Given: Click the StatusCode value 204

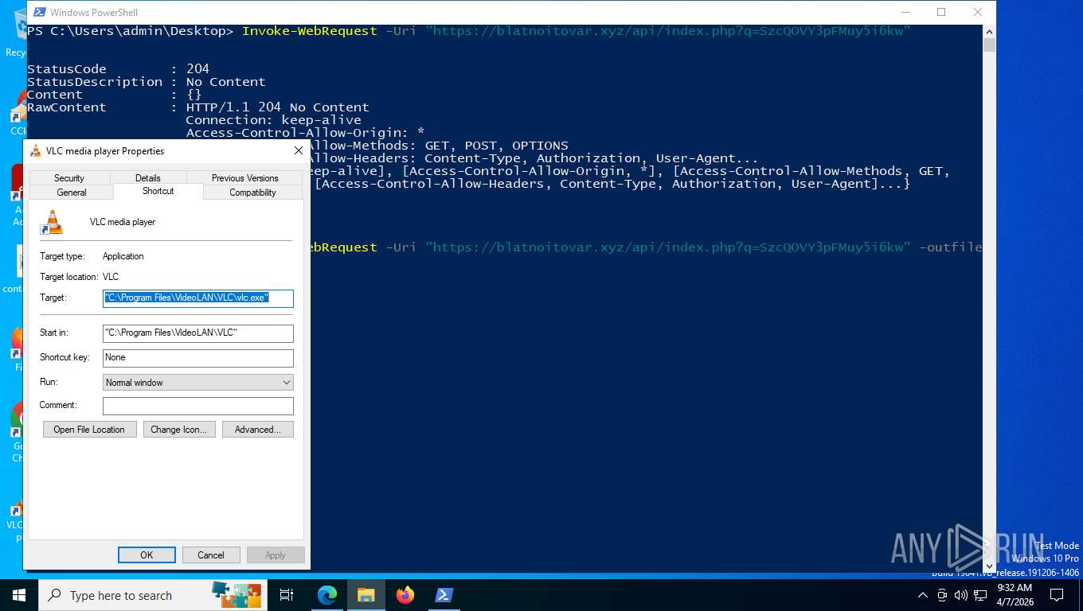Looking at the screenshot, I should tap(197, 69).
